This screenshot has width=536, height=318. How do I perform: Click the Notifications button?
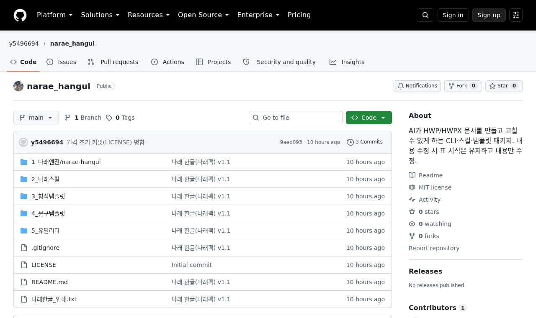[x=417, y=86]
